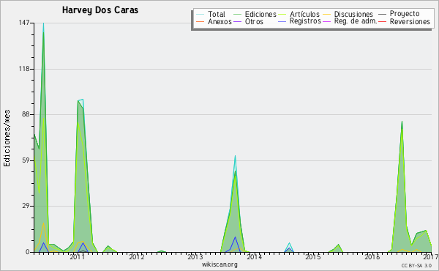Click the y-axis value '118'

[x=24, y=69]
